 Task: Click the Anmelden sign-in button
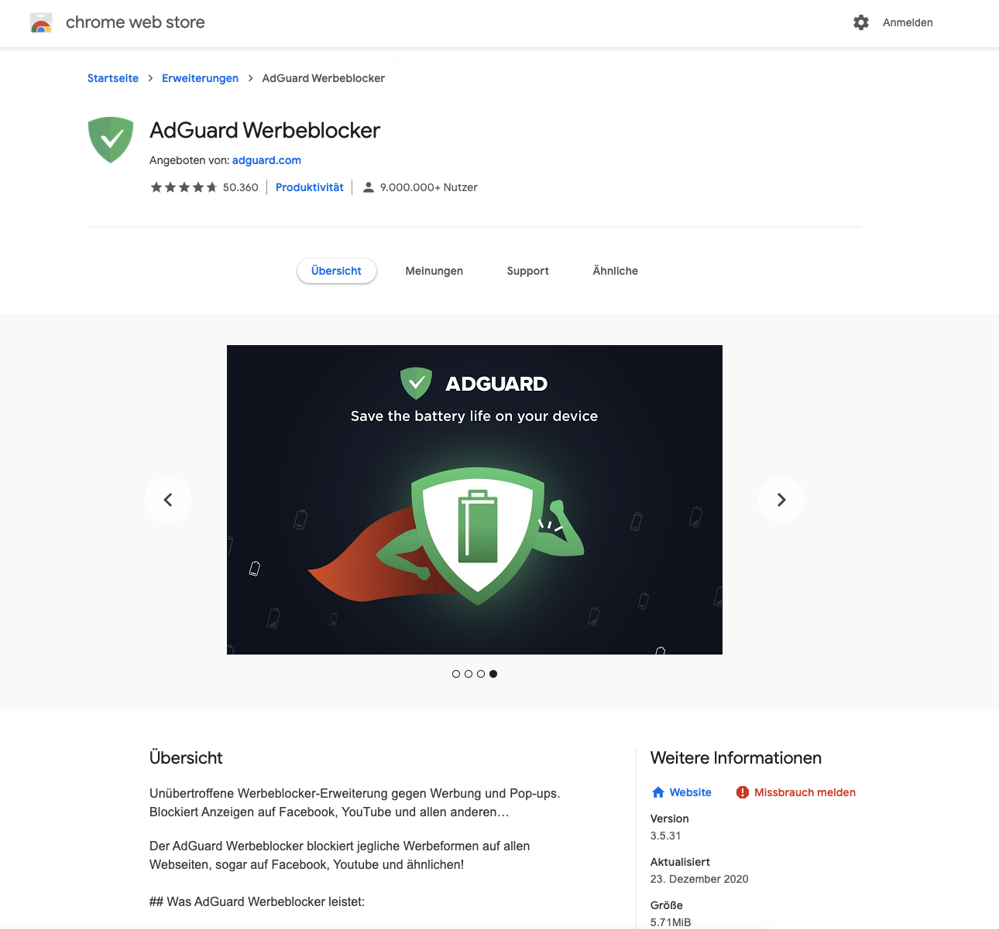908,22
